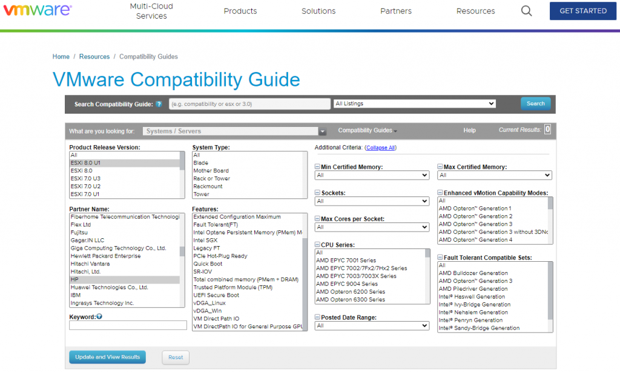Viewport: 620px width, 373px height.
Task: Go to Home breadcrumb link
Action: [61, 56]
